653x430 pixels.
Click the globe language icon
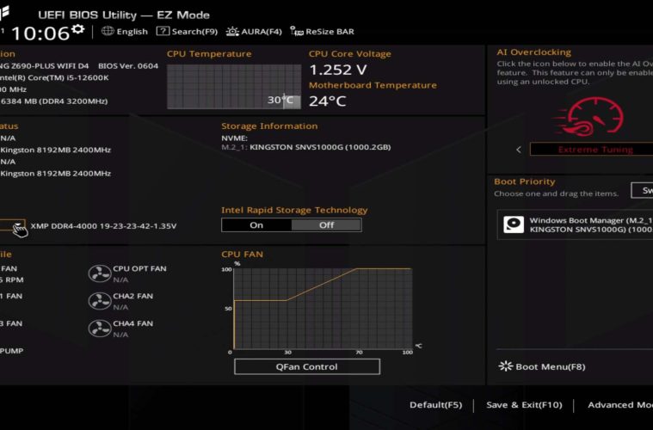(x=108, y=31)
